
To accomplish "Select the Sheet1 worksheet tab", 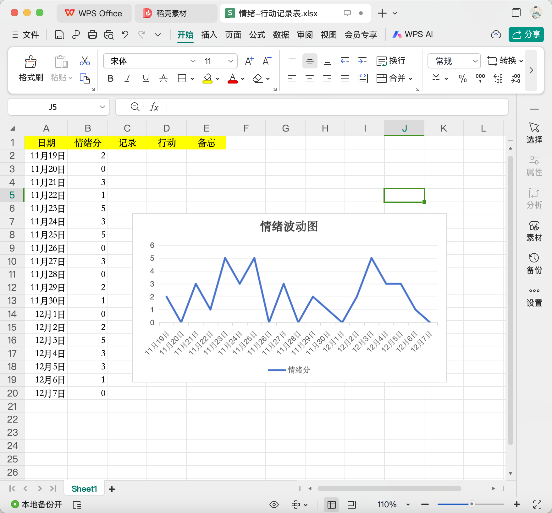I will tap(84, 489).
